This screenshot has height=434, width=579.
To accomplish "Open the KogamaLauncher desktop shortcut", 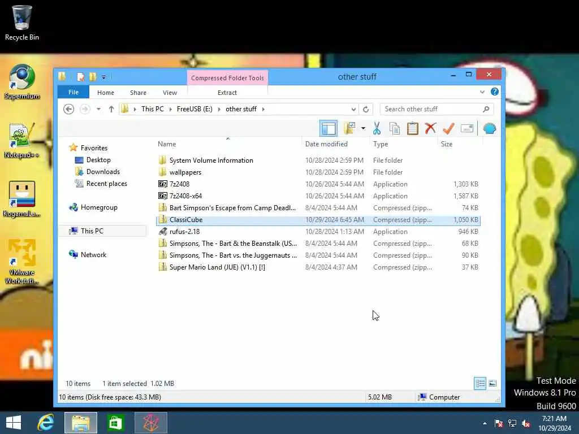I will click(22, 199).
